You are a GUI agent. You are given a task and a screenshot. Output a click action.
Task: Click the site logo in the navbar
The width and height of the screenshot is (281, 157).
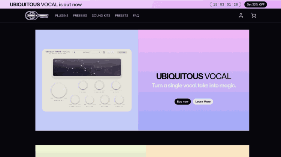(x=37, y=16)
